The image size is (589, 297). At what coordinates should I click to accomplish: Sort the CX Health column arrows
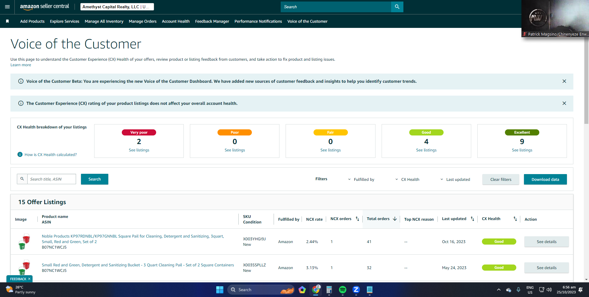pyautogui.click(x=515, y=219)
